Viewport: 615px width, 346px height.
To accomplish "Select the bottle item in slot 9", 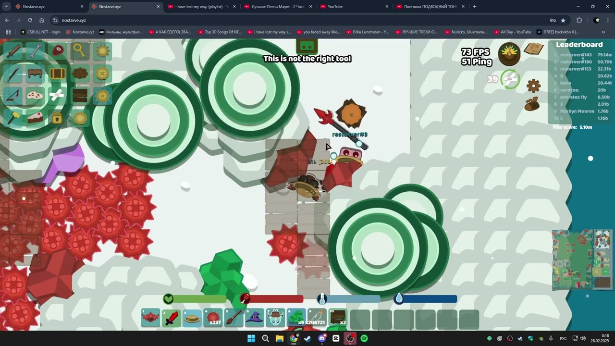I will (317, 318).
